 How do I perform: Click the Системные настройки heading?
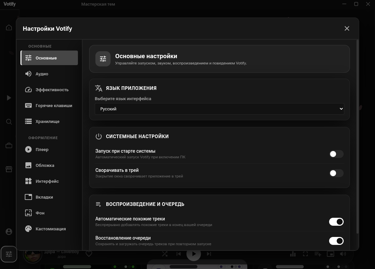(137, 136)
